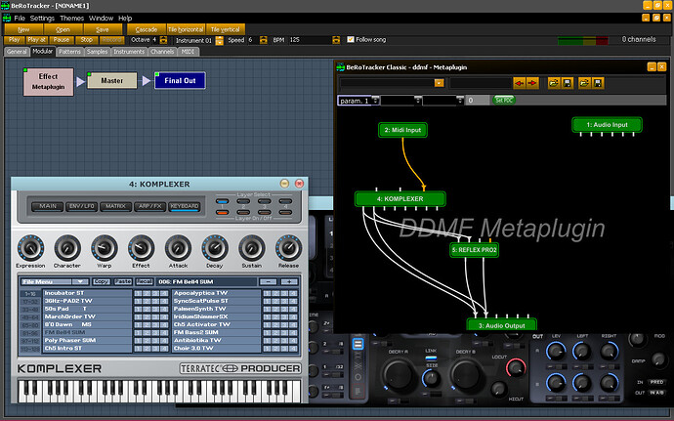Toggle Layer 3 On/Off button
The width and height of the screenshot is (674, 421).
click(x=264, y=212)
